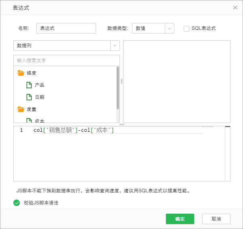Select the 产品 column file icon

pyautogui.click(x=29, y=85)
